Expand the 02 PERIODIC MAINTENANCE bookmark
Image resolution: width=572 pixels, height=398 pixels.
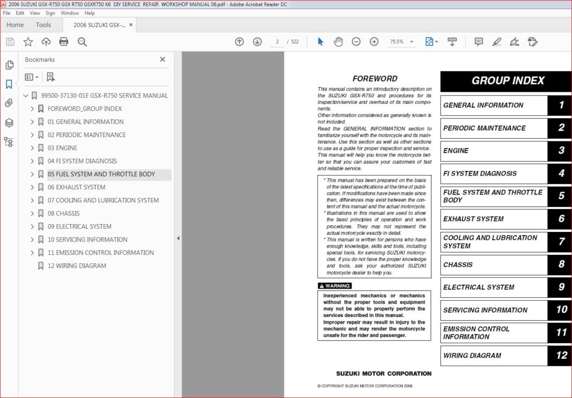[x=32, y=135]
